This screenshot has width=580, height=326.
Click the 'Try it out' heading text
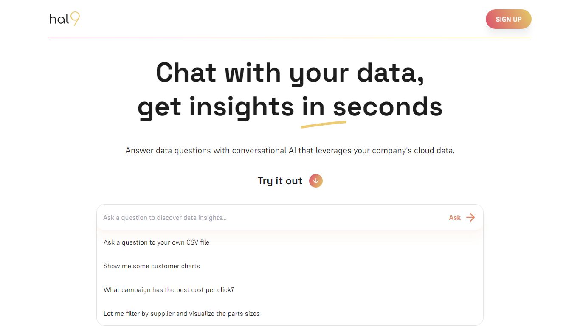click(280, 181)
